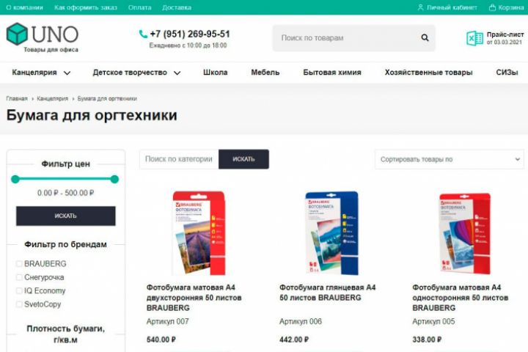Focus the Поиск по товарам field
Image resolution: width=528 pixels, height=352 pixels.
(x=347, y=38)
